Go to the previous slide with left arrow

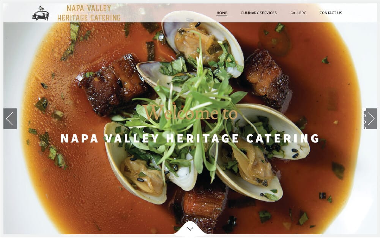coord(10,119)
